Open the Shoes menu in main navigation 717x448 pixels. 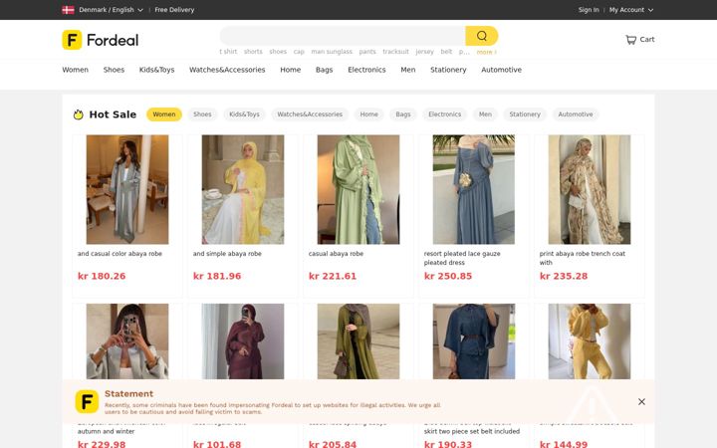[x=114, y=70]
